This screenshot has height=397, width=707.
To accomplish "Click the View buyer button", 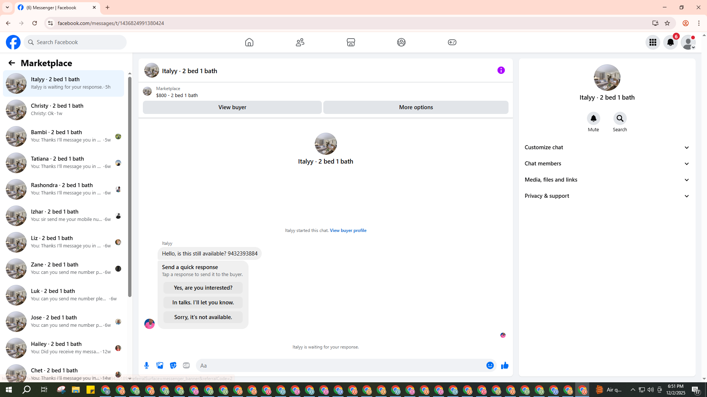I will point(232,107).
